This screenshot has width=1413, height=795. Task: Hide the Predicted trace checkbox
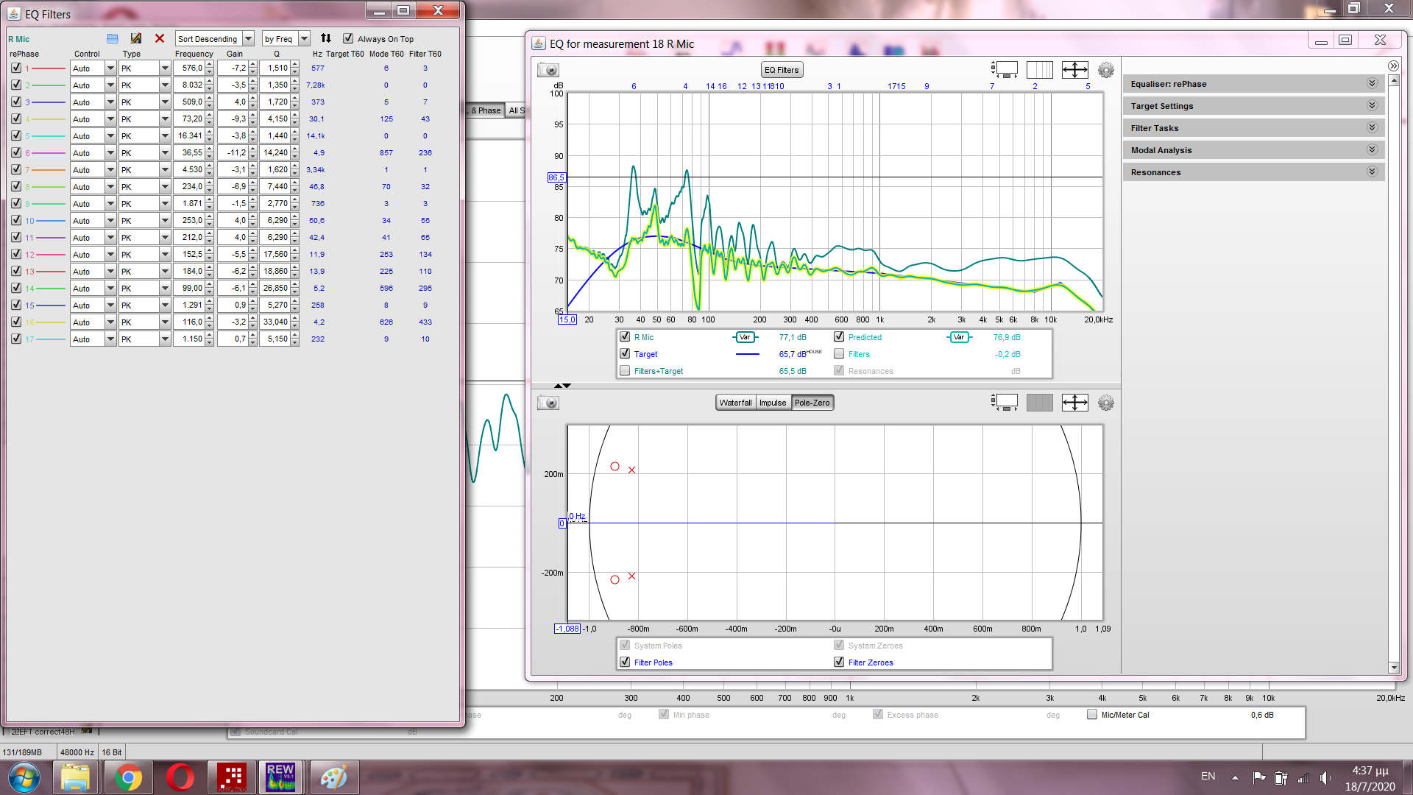tap(839, 336)
